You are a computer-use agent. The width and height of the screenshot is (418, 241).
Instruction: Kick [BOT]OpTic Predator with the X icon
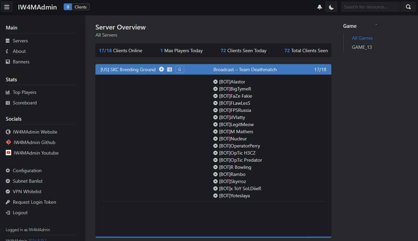[215, 160]
